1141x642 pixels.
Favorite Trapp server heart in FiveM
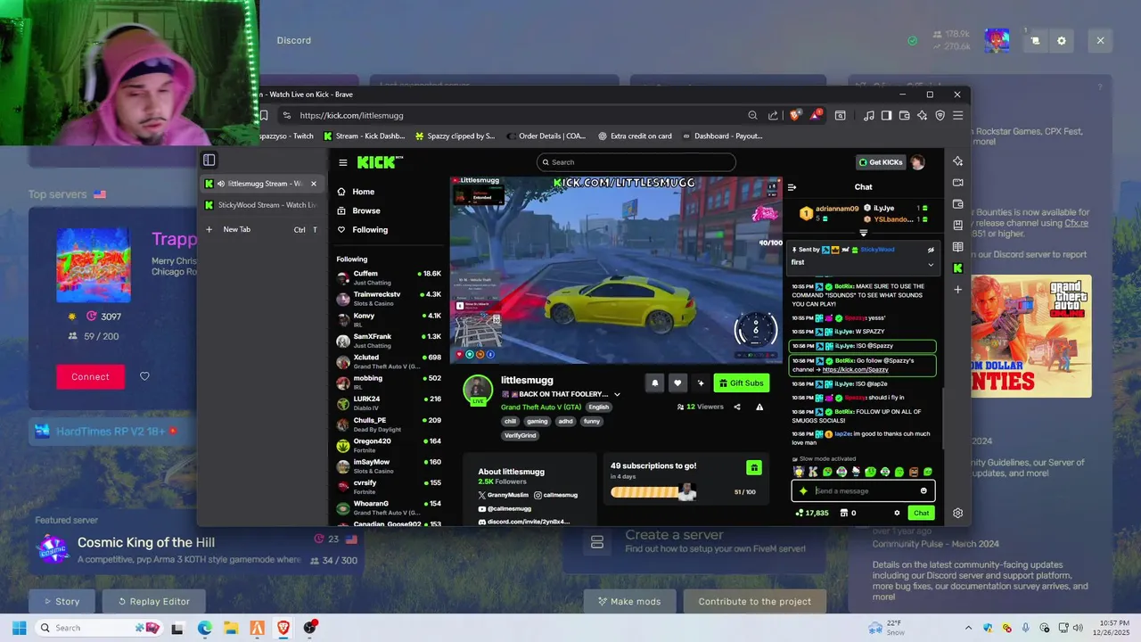coord(144,376)
